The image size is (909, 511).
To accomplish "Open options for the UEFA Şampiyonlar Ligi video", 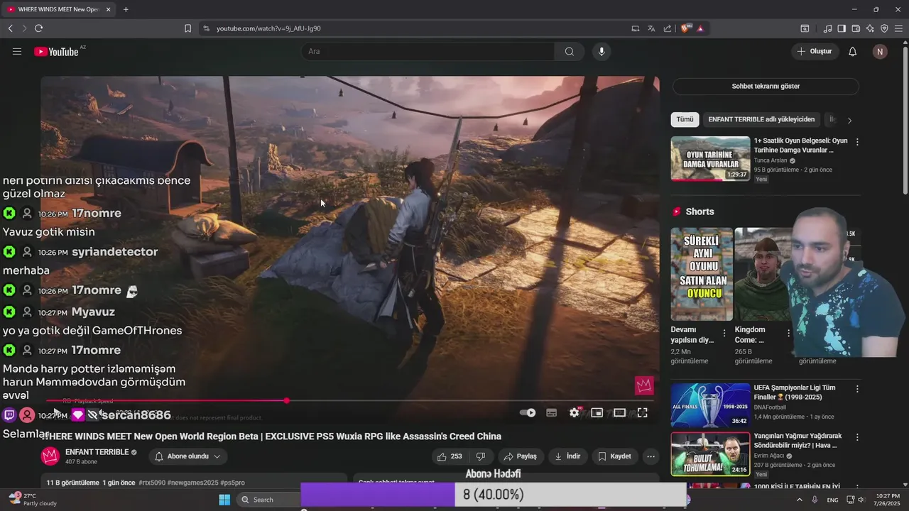I will pos(857,389).
